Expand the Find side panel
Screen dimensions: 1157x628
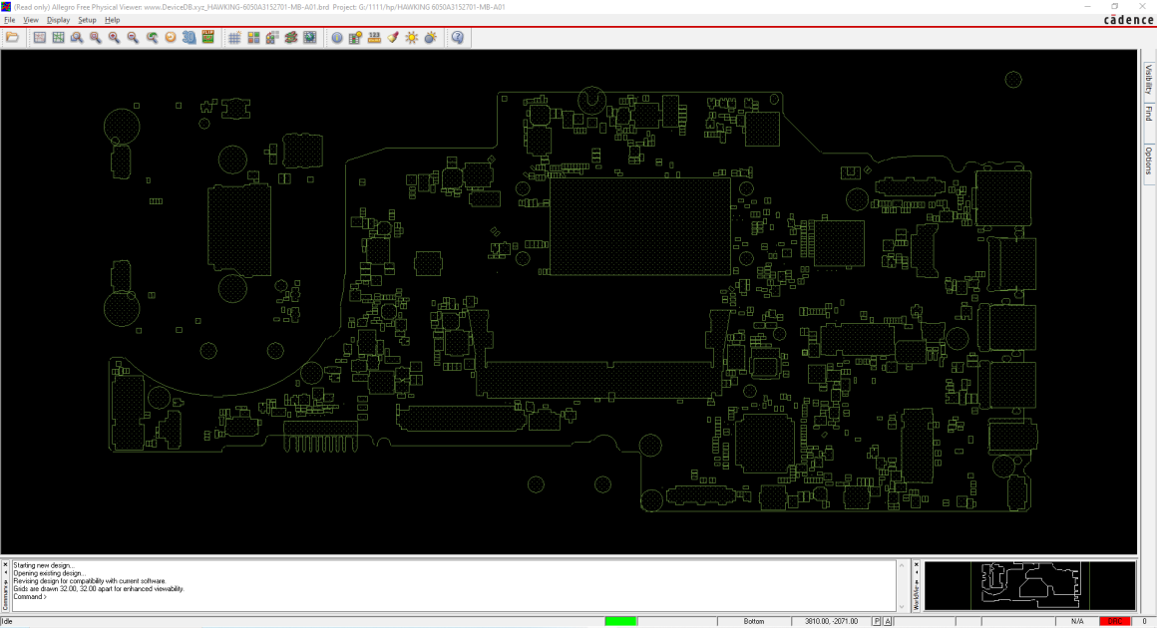tap(1149, 113)
